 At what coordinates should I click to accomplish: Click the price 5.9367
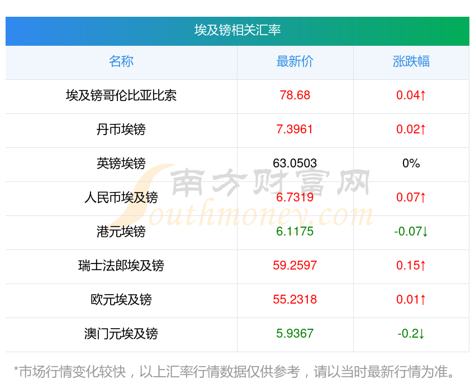[x=294, y=334]
